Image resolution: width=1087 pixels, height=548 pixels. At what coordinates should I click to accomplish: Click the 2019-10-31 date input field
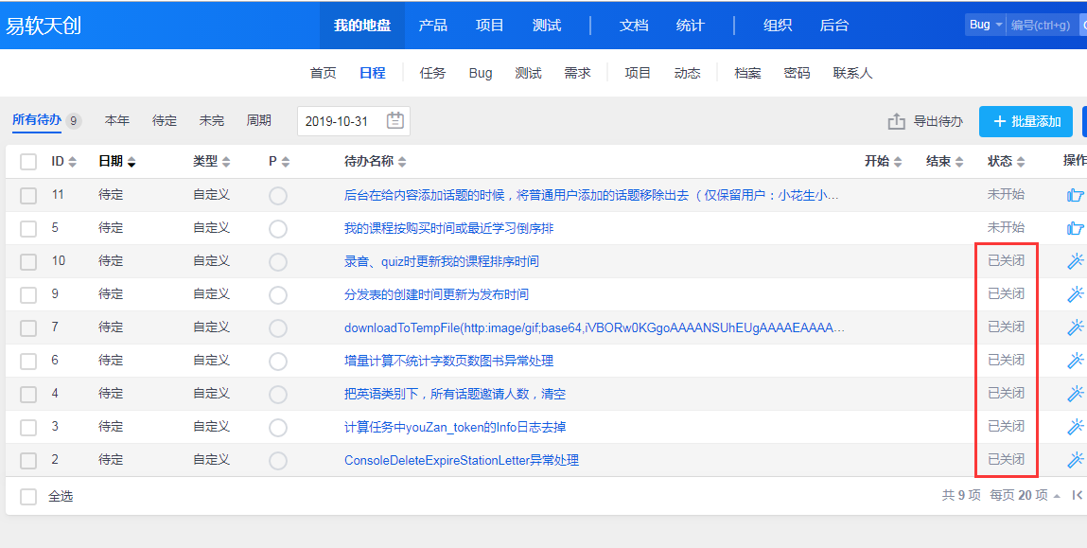coord(338,121)
